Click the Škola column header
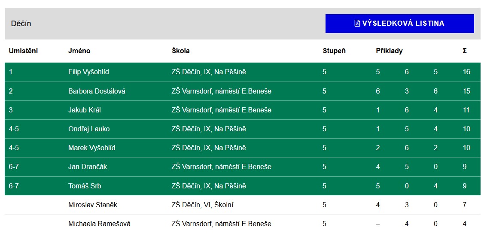487x239 pixels. pos(180,51)
